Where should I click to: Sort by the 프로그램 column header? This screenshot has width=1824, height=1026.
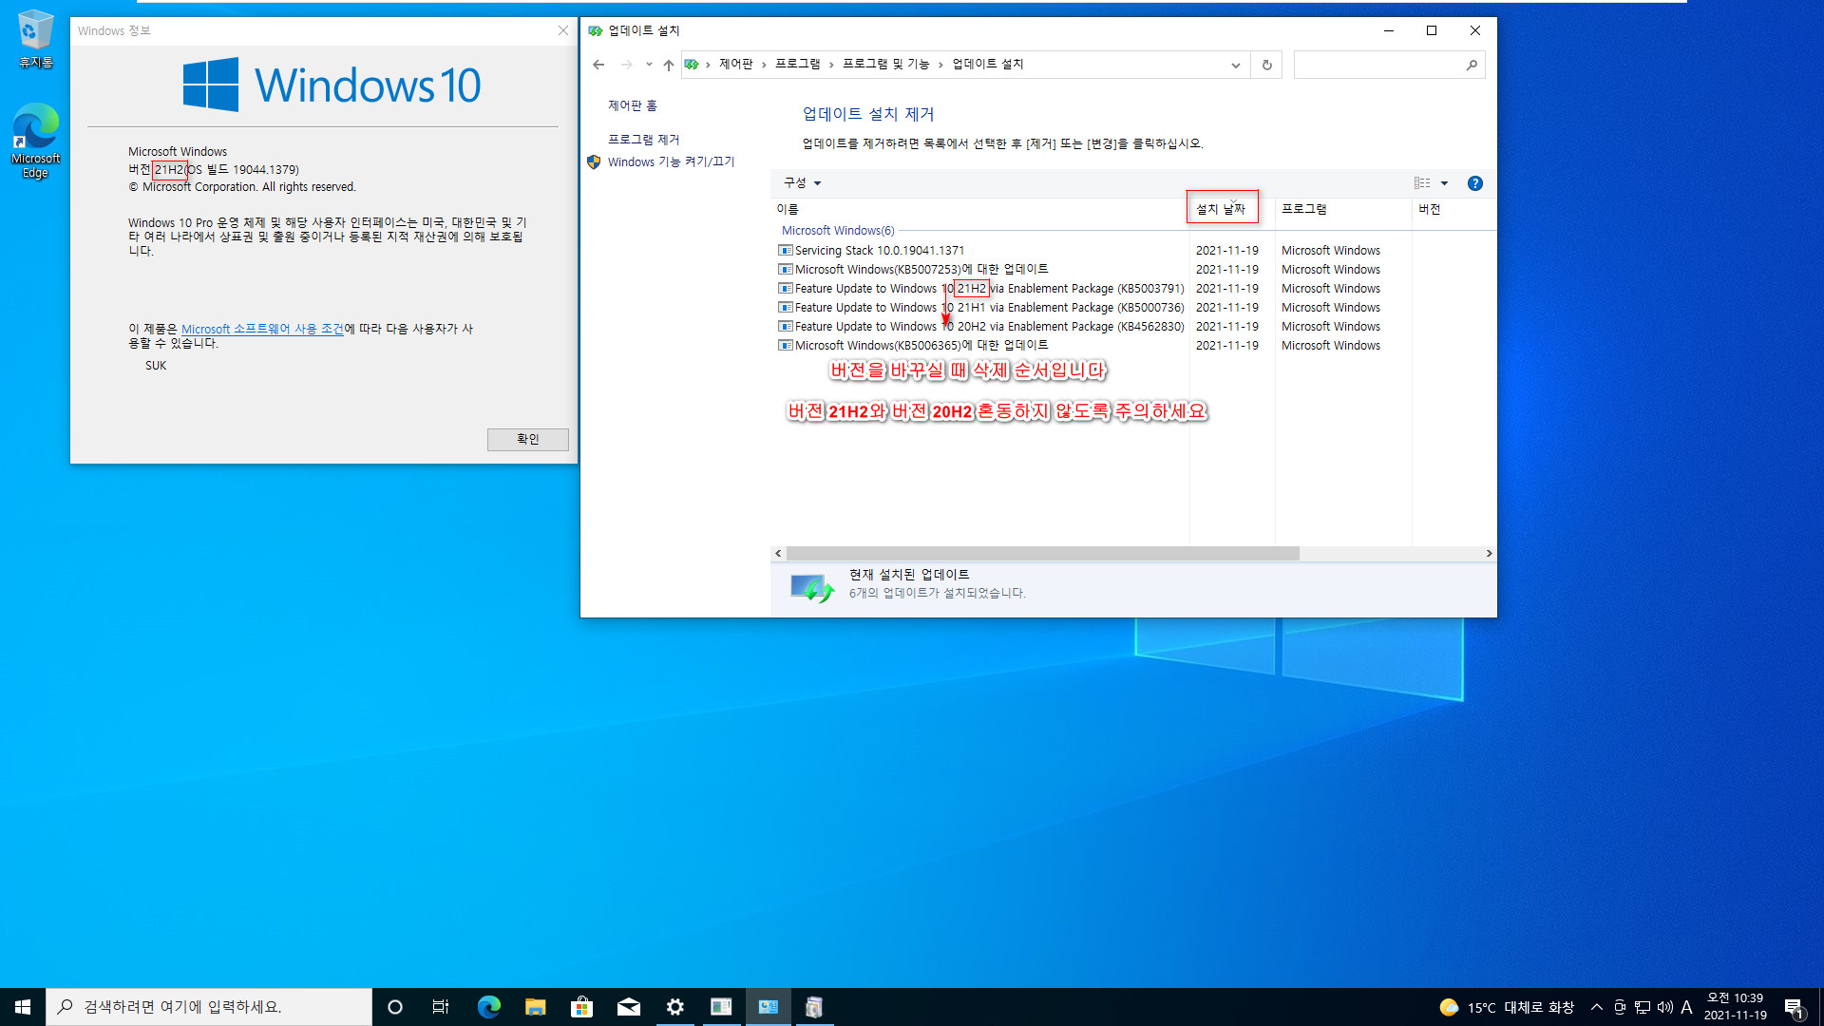click(x=1343, y=209)
